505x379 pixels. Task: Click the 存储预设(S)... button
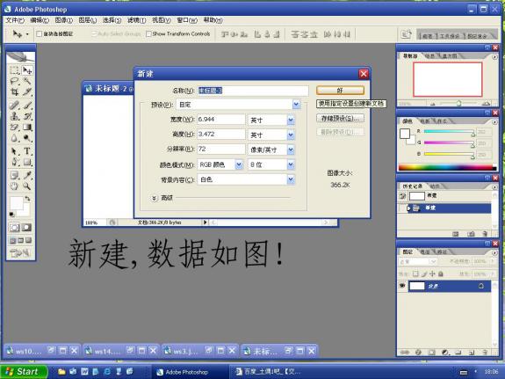pos(340,119)
